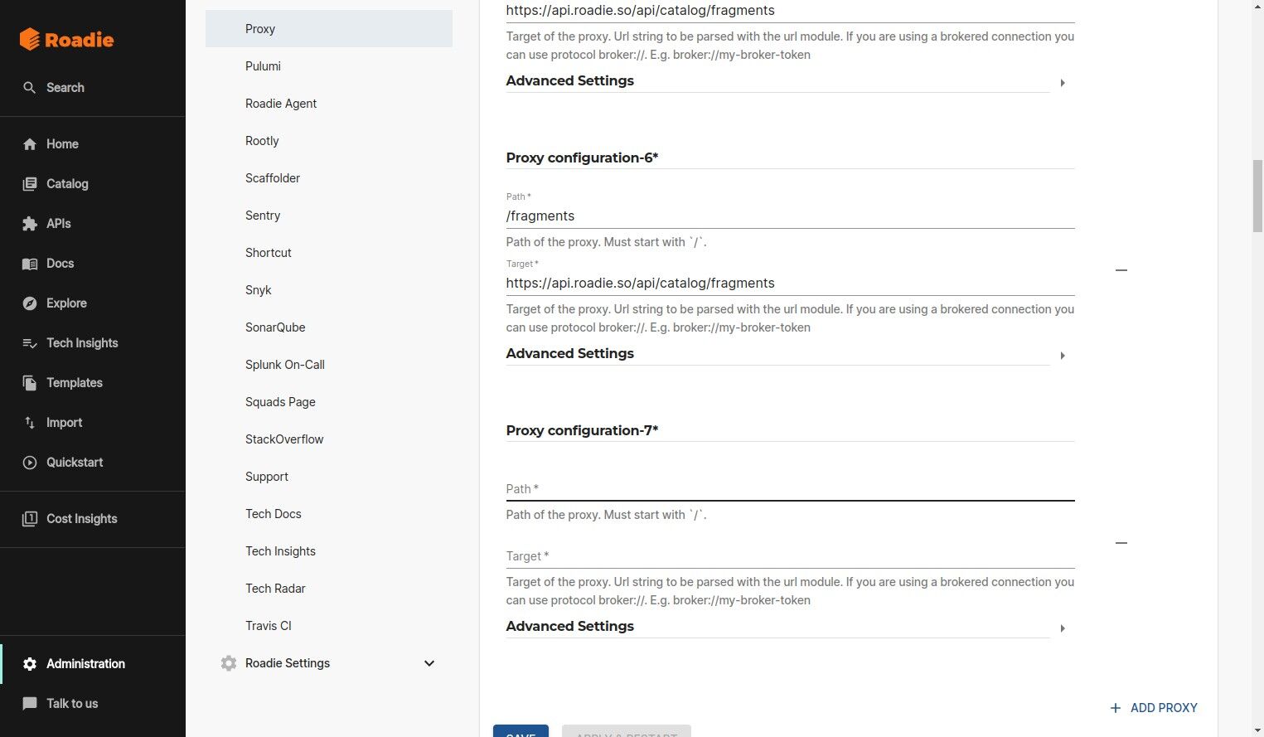The image size is (1264, 737).
Task: Click the SAVE button
Action: [521, 732]
